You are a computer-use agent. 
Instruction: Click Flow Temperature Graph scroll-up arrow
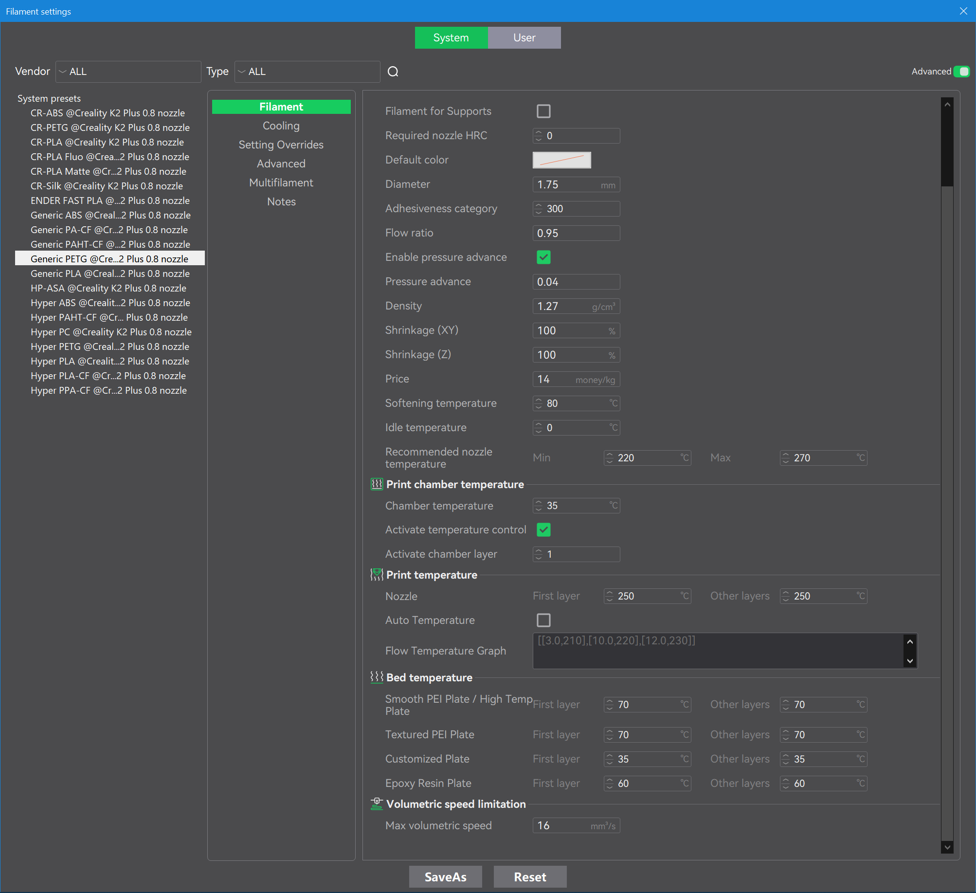pyautogui.click(x=909, y=641)
